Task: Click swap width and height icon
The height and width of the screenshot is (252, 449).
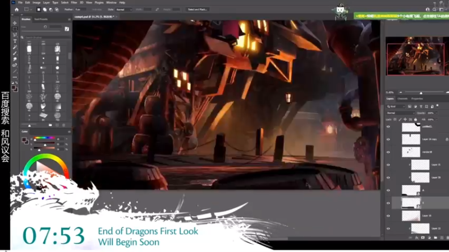Action: (x=157, y=10)
